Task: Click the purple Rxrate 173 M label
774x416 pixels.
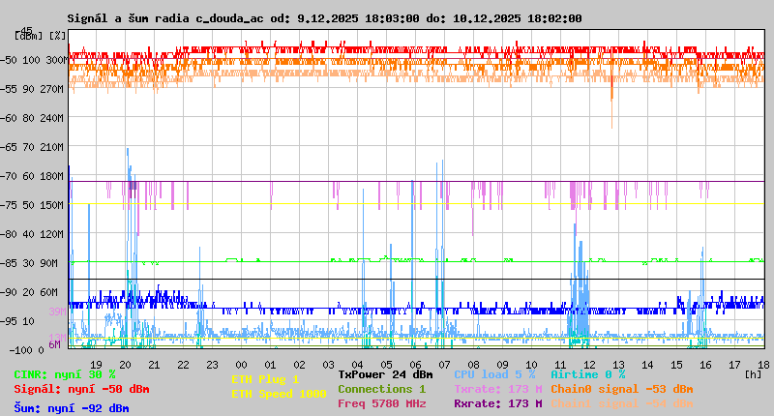Action: click(497, 403)
